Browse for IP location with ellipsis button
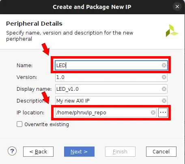Viewport: 185px width, 164px height. point(163,112)
